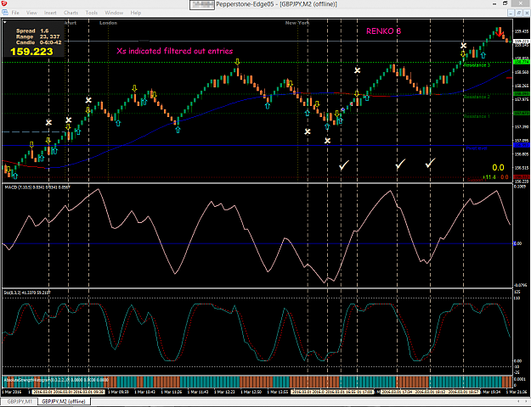Restore down the inner chart window
Screen dimensions: 531x407
tap(519, 13)
